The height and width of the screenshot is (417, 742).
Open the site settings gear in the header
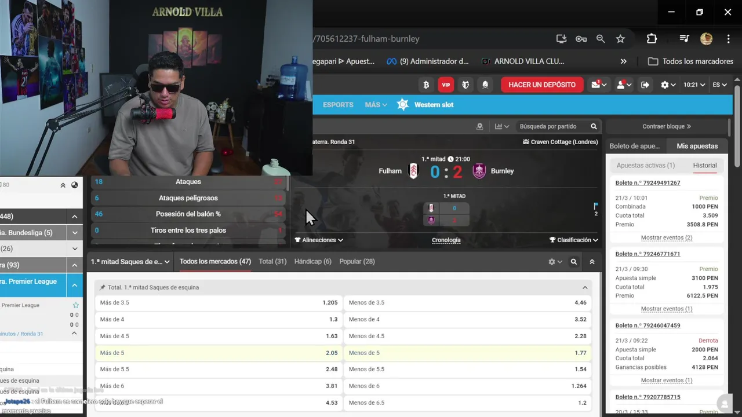(668, 85)
